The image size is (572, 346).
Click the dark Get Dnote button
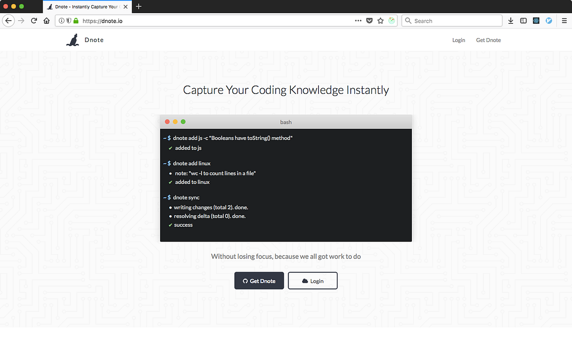click(259, 281)
